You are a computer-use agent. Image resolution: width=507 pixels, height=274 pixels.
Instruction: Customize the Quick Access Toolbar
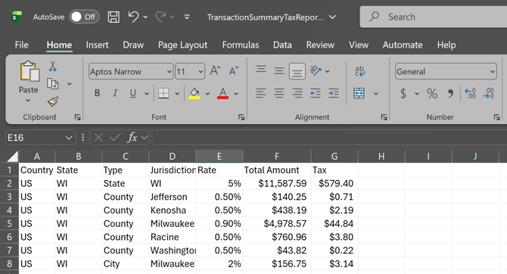click(x=187, y=17)
